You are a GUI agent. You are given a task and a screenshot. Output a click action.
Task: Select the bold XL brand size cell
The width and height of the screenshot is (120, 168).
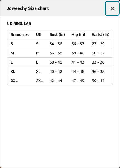tap(13, 71)
